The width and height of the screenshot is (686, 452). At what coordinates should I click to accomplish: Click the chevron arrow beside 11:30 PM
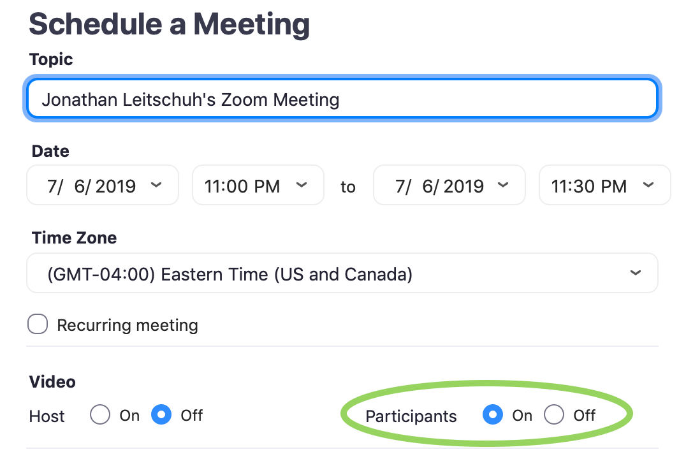tap(648, 185)
